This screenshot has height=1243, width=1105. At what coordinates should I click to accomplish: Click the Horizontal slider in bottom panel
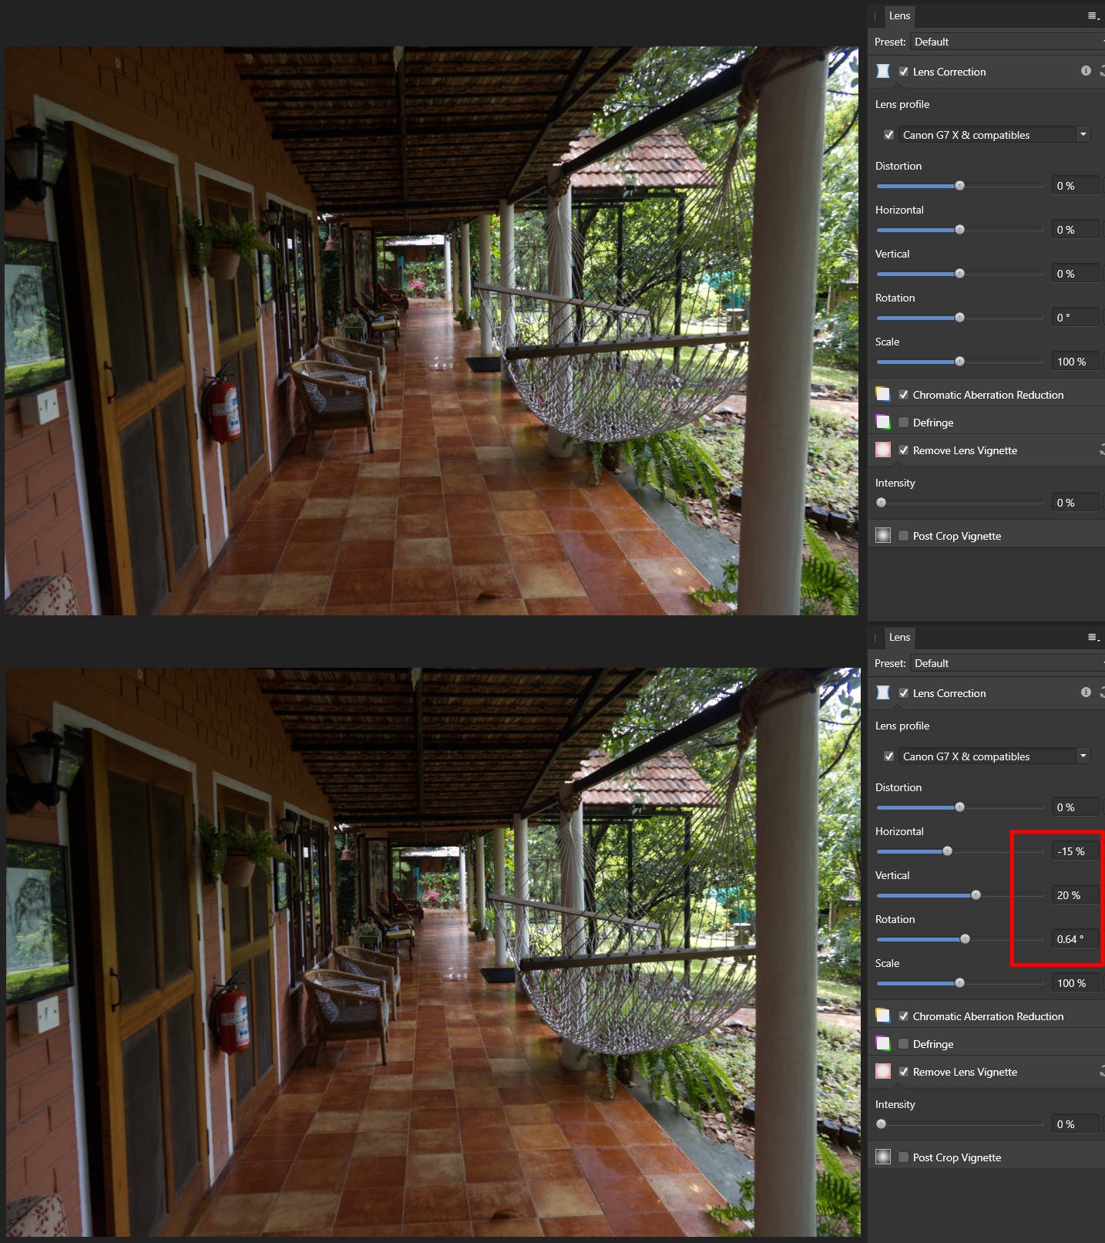click(960, 851)
